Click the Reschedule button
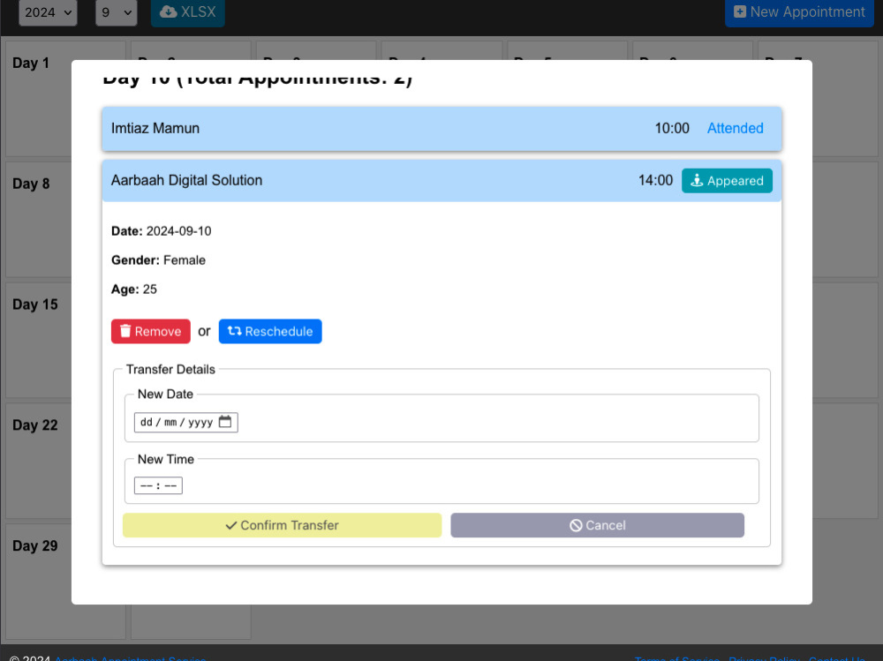The height and width of the screenshot is (661, 883). (x=270, y=332)
